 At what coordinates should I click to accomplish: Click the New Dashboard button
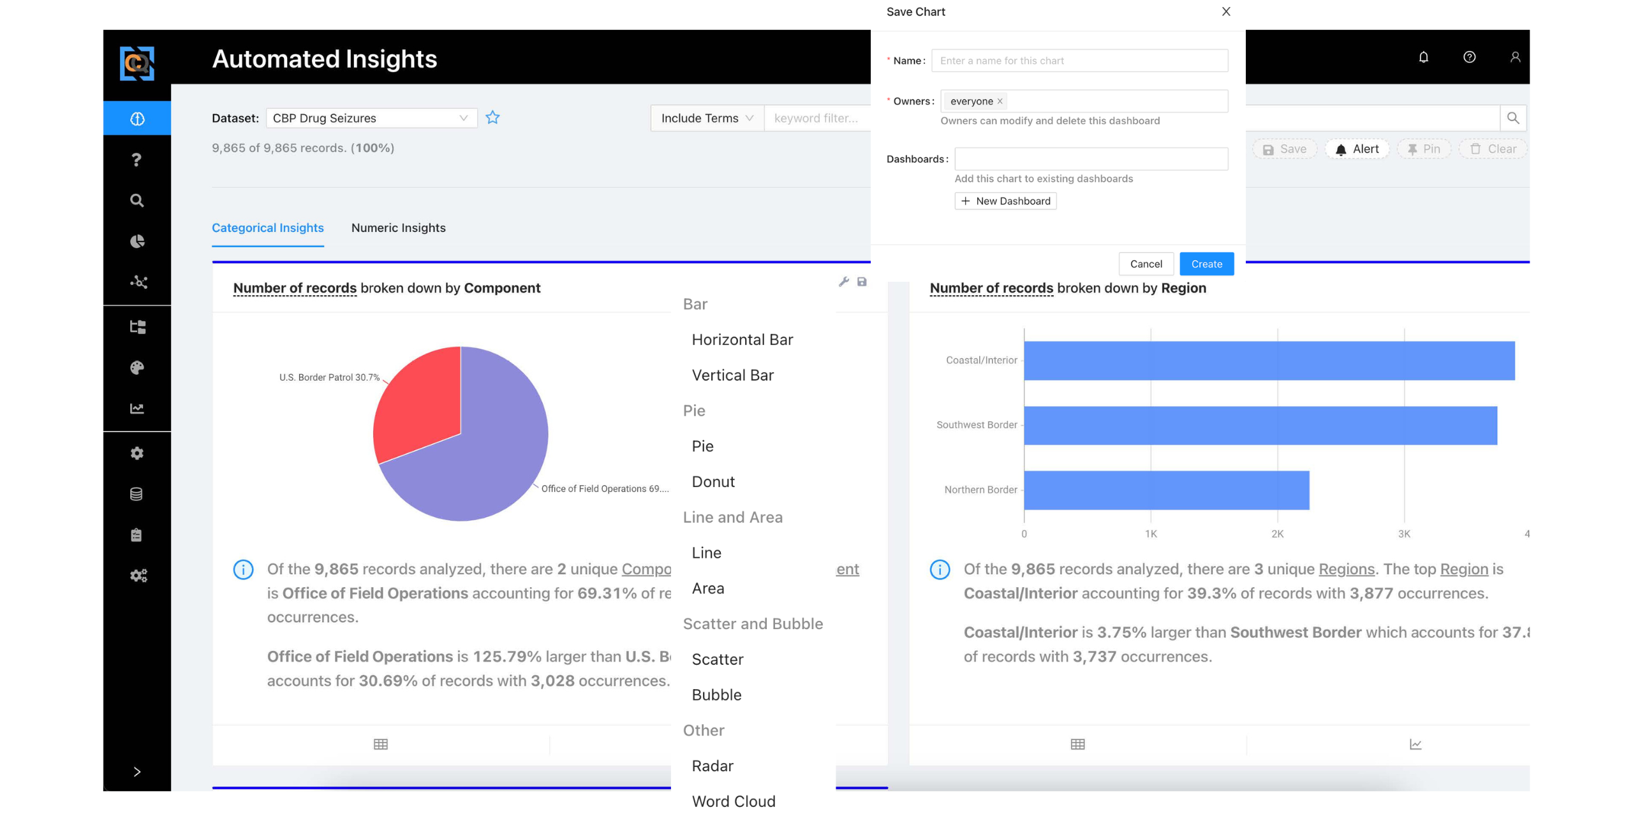click(1005, 201)
